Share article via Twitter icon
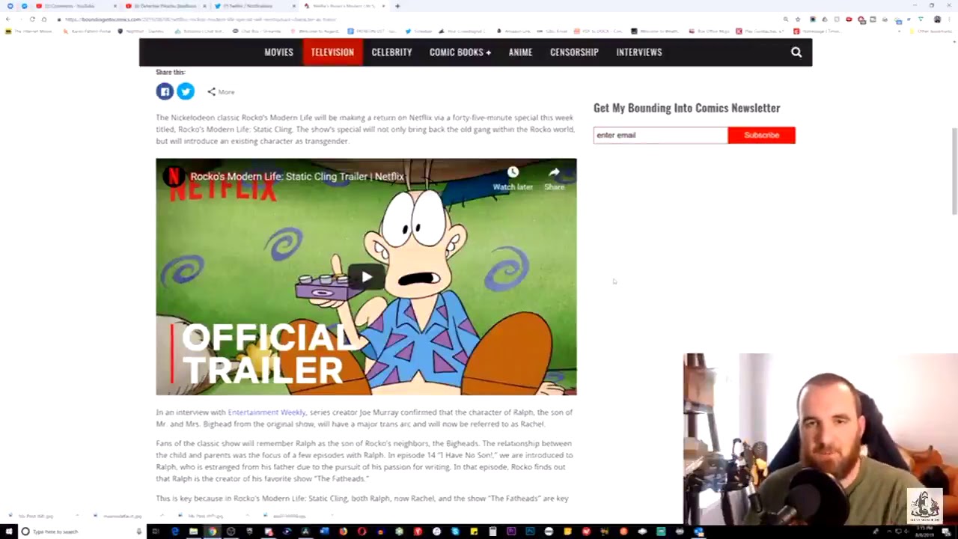Image resolution: width=958 pixels, height=539 pixels. tap(186, 91)
